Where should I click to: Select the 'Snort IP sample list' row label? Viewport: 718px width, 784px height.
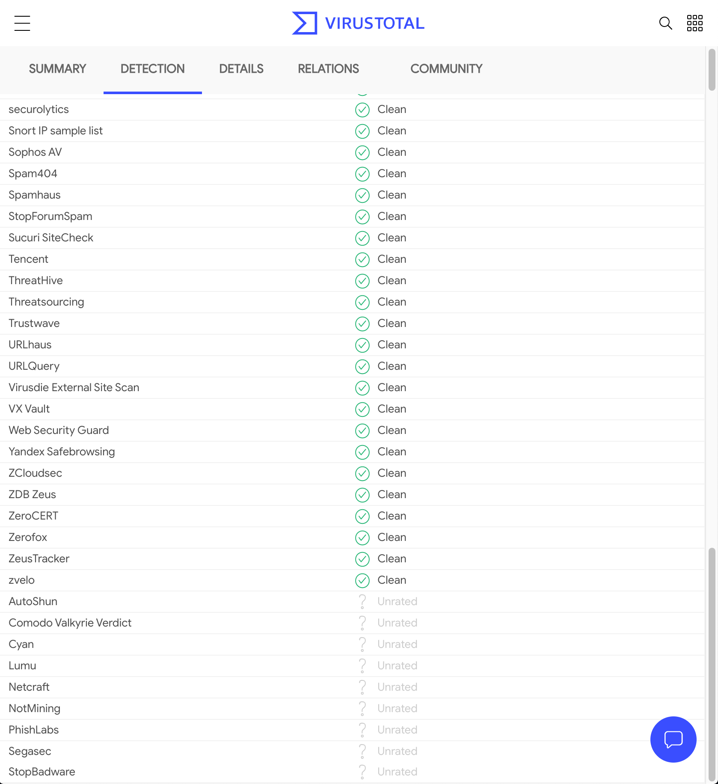(56, 131)
